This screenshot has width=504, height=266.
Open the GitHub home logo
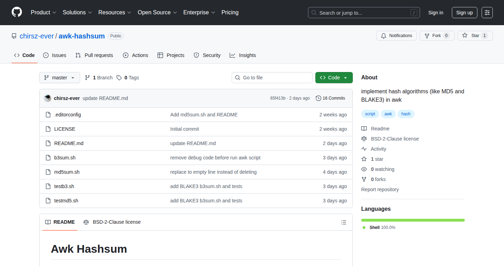pyautogui.click(x=17, y=12)
